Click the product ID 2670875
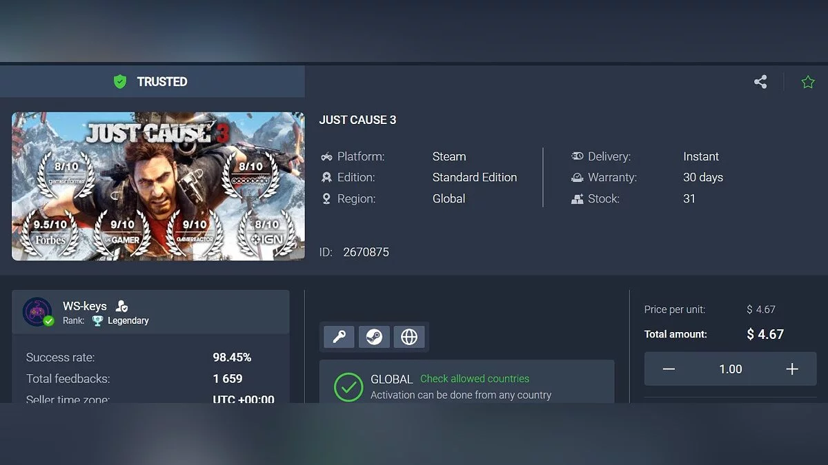Viewport: 828px width, 465px height. pyautogui.click(x=366, y=252)
